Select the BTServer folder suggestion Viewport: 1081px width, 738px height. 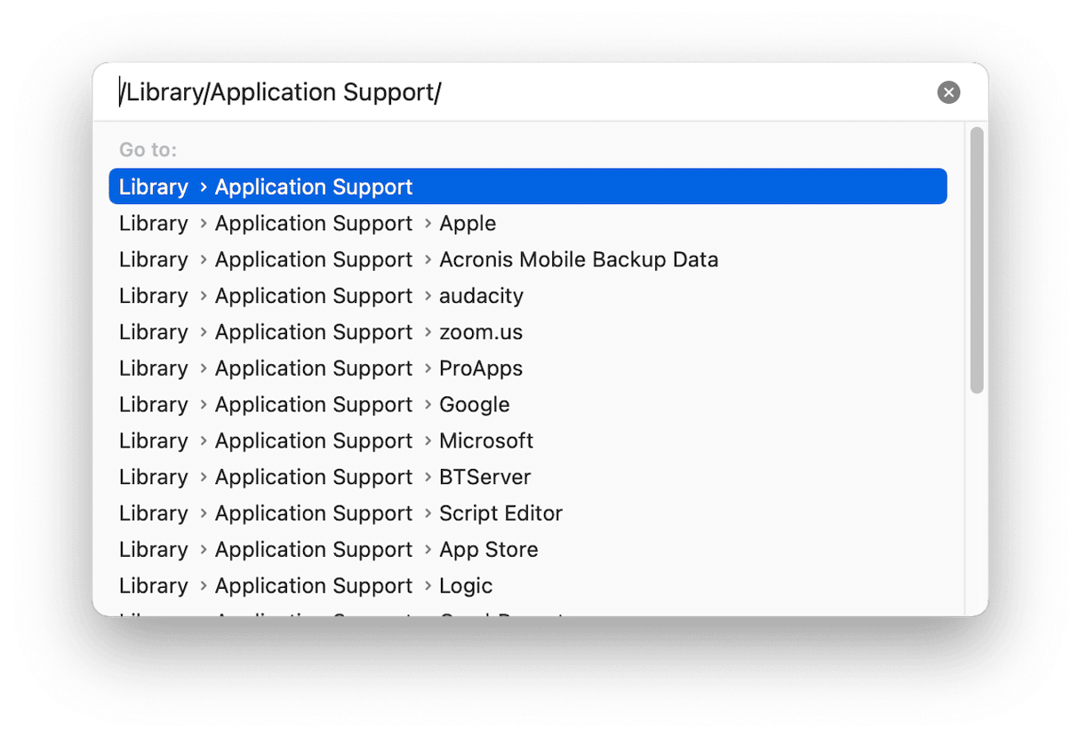point(528,477)
